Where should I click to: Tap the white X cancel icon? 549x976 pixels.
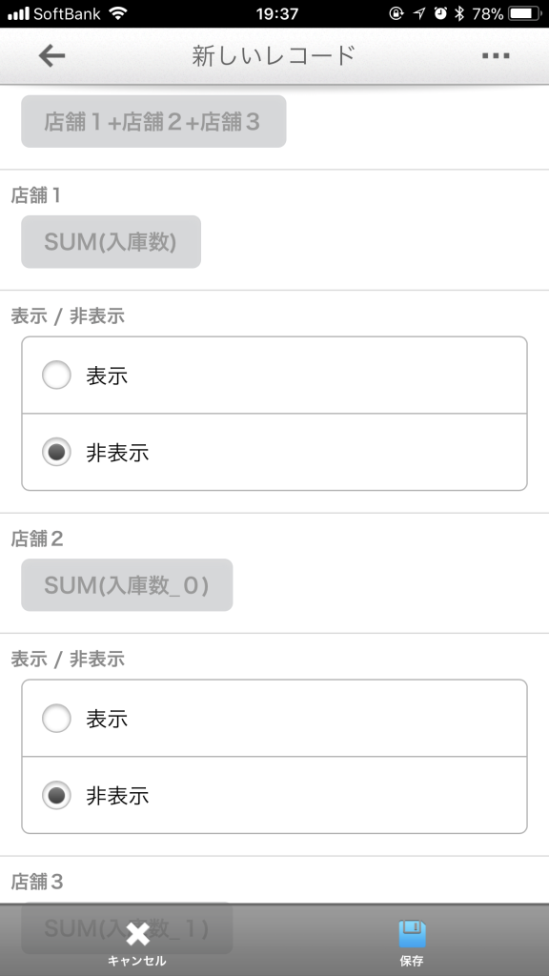[x=137, y=934]
